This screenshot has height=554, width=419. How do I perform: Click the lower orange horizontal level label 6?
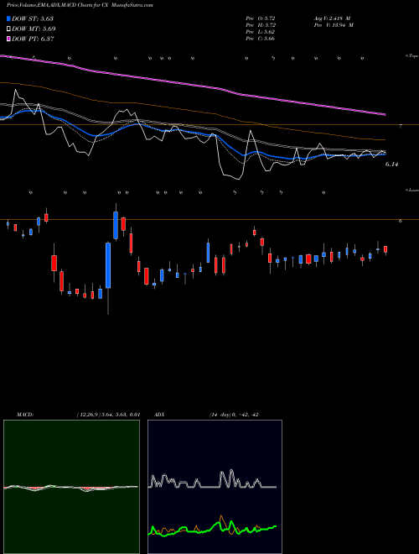pos(401,221)
